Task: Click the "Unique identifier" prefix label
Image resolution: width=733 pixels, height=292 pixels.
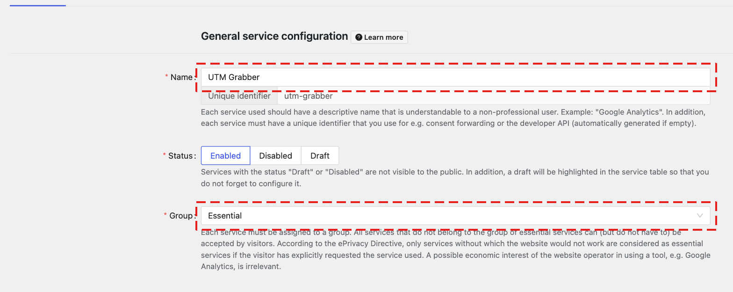Action: click(239, 96)
